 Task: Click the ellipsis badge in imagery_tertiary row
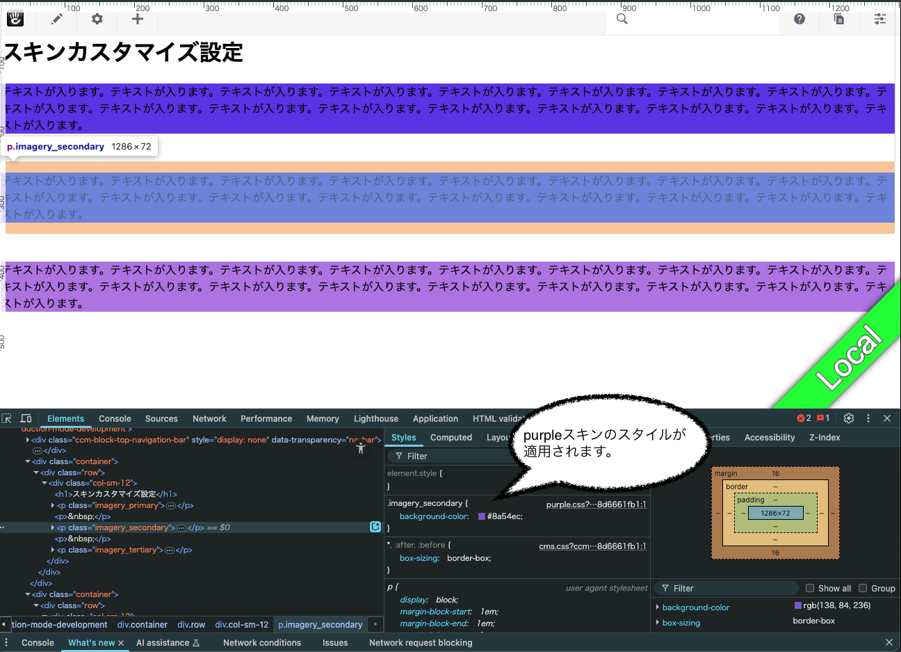(169, 550)
